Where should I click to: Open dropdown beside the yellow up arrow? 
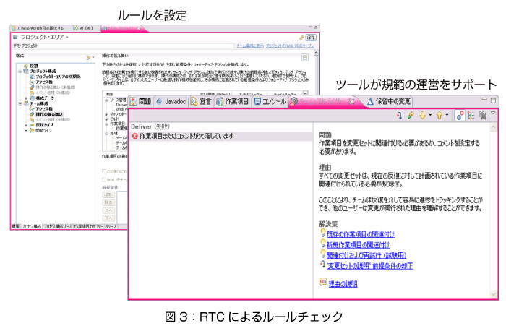pyautogui.click(x=447, y=115)
